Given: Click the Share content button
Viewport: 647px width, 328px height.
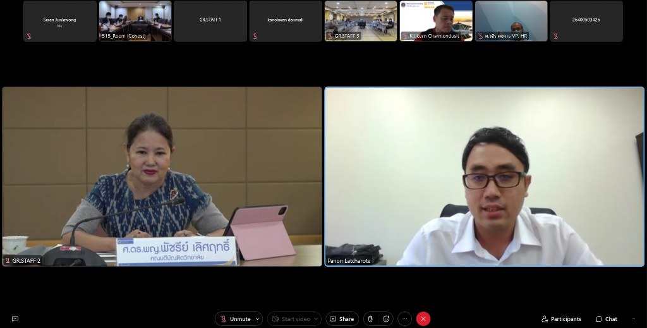Looking at the screenshot, I should click(x=342, y=319).
